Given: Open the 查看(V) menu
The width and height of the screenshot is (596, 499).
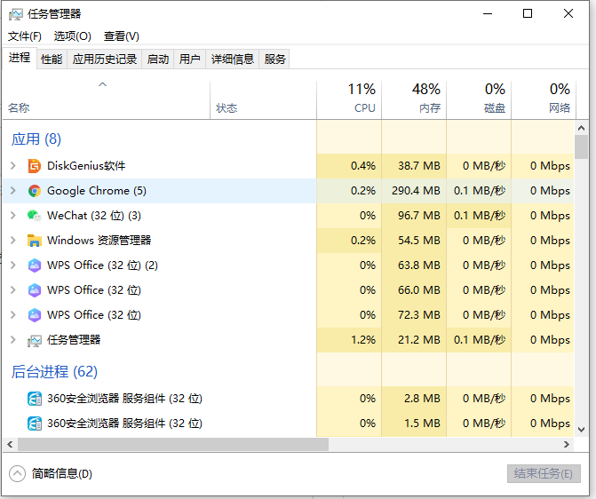Looking at the screenshot, I should 121,36.
